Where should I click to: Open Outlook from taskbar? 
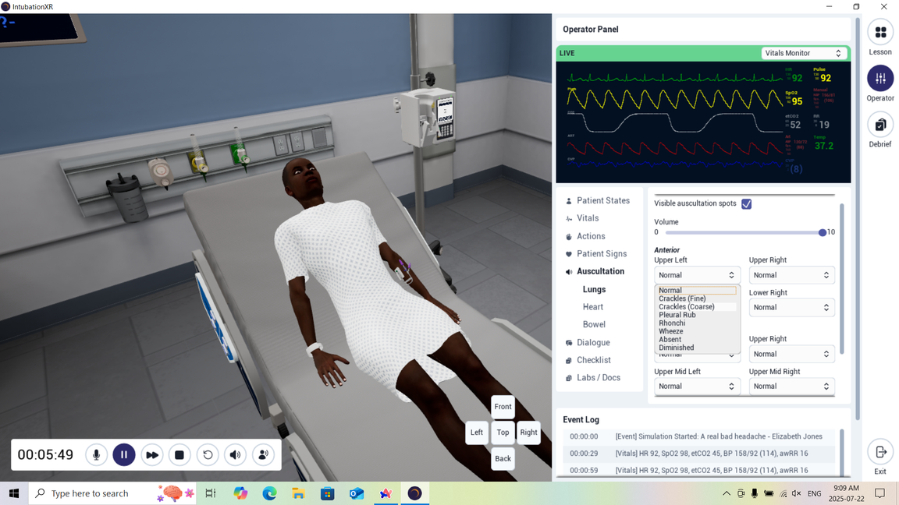pyautogui.click(x=357, y=493)
